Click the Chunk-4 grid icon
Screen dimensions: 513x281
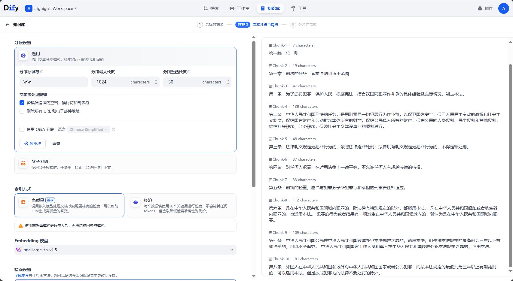pos(270,107)
